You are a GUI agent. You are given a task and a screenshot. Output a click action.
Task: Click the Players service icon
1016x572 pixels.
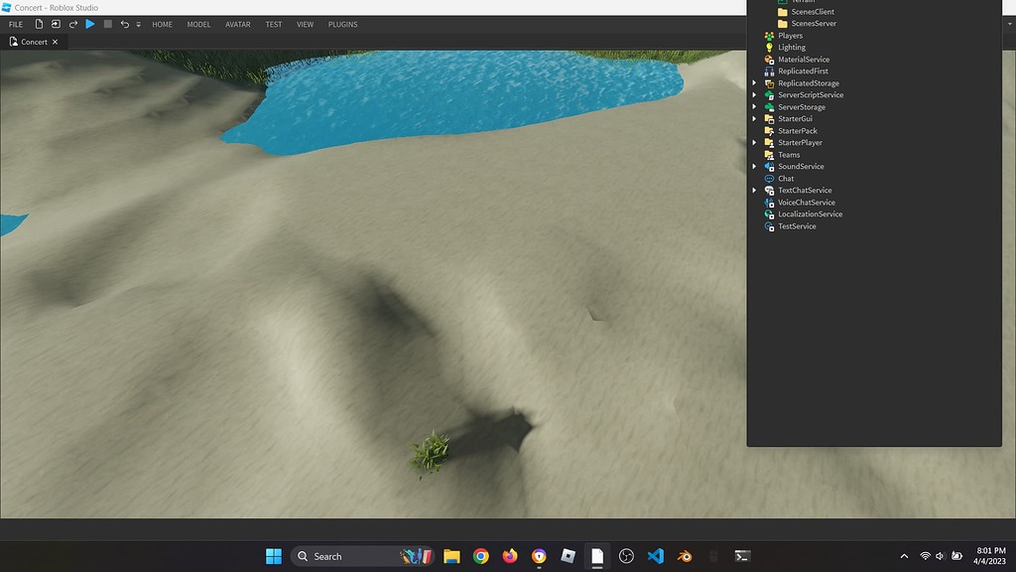(x=769, y=35)
